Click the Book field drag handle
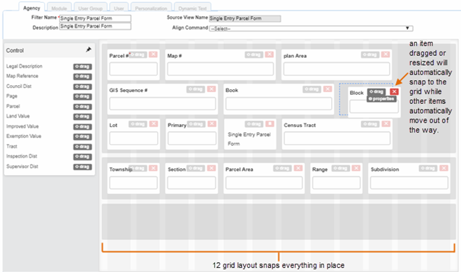 [x=312, y=89]
